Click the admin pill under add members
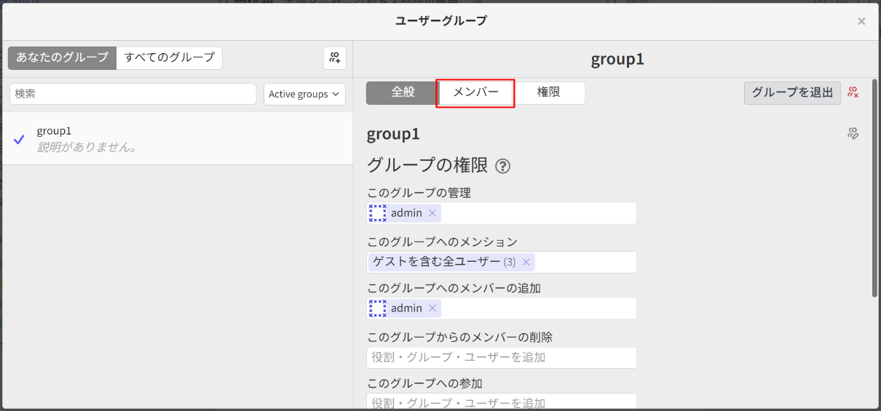This screenshot has height=411, width=881. (x=406, y=308)
